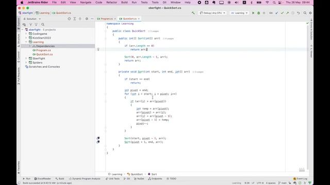Click the search icon in Solution explorer toolbar
This screenshot has height=185, width=330.
pos(43,25)
